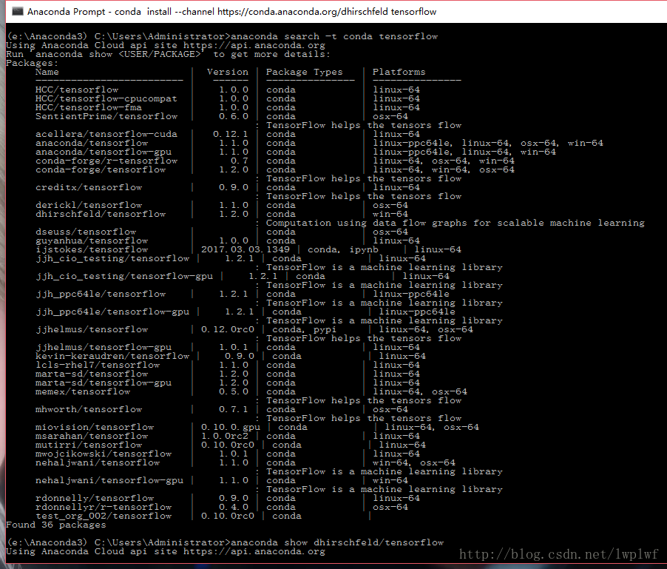667x569 pixels.
Task: Click the 'Version' column header
Action: (x=228, y=72)
